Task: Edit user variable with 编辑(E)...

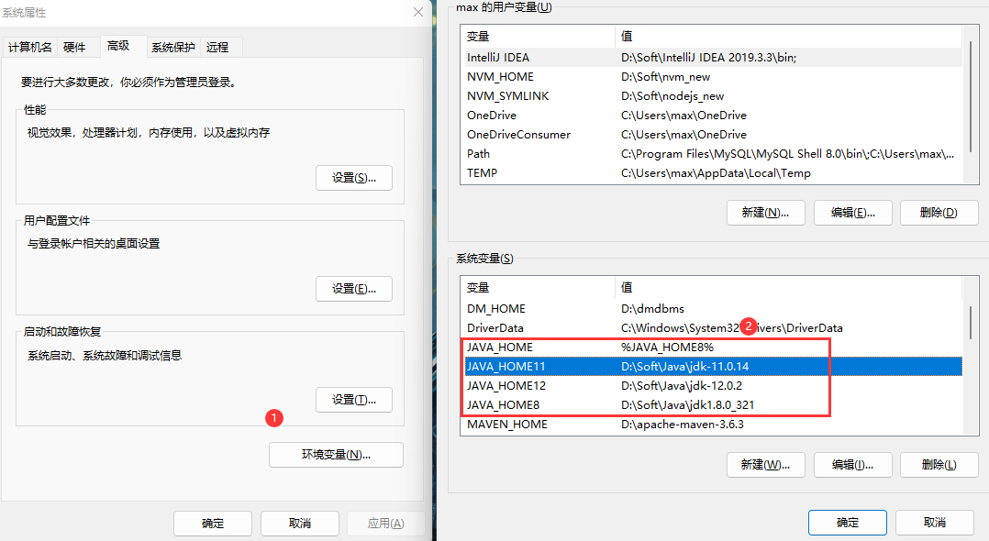Action: 853,213
